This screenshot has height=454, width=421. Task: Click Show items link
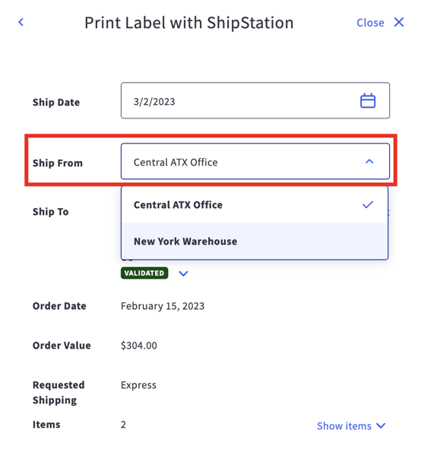344,426
